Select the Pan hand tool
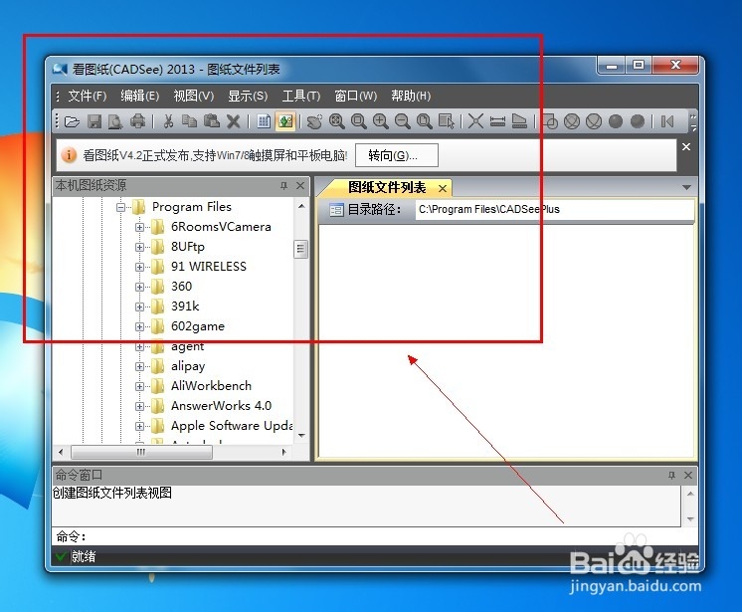Image resolution: width=742 pixels, height=612 pixels. [314, 121]
